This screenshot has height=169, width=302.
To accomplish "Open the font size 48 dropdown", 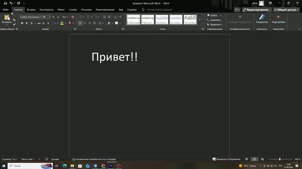I will pyautogui.click(x=50, y=17).
